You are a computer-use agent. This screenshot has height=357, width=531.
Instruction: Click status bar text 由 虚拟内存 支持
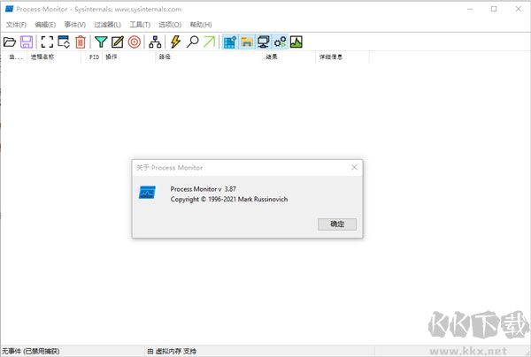[172, 351]
